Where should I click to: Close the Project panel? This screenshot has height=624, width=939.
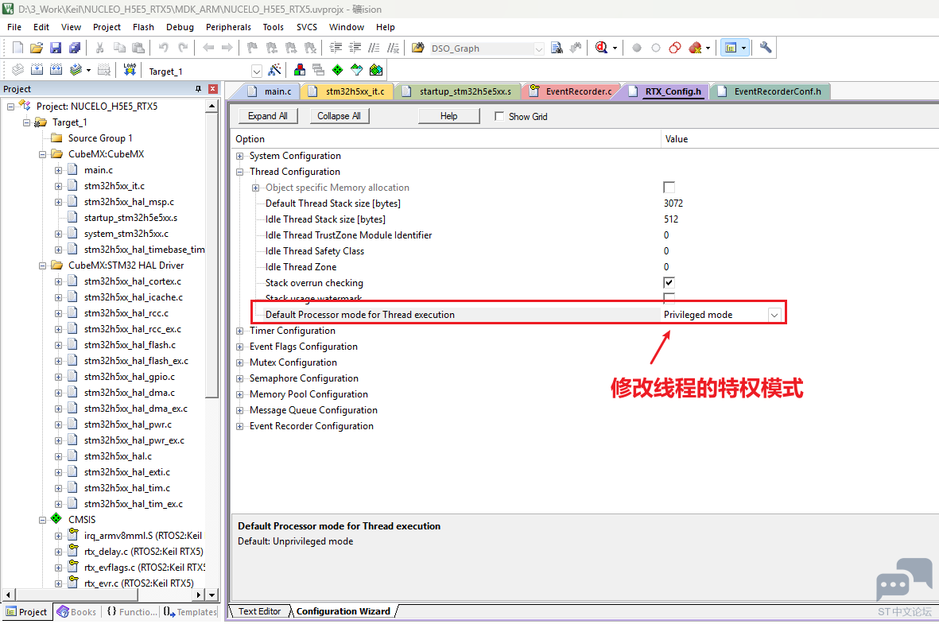(x=212, y=88)
